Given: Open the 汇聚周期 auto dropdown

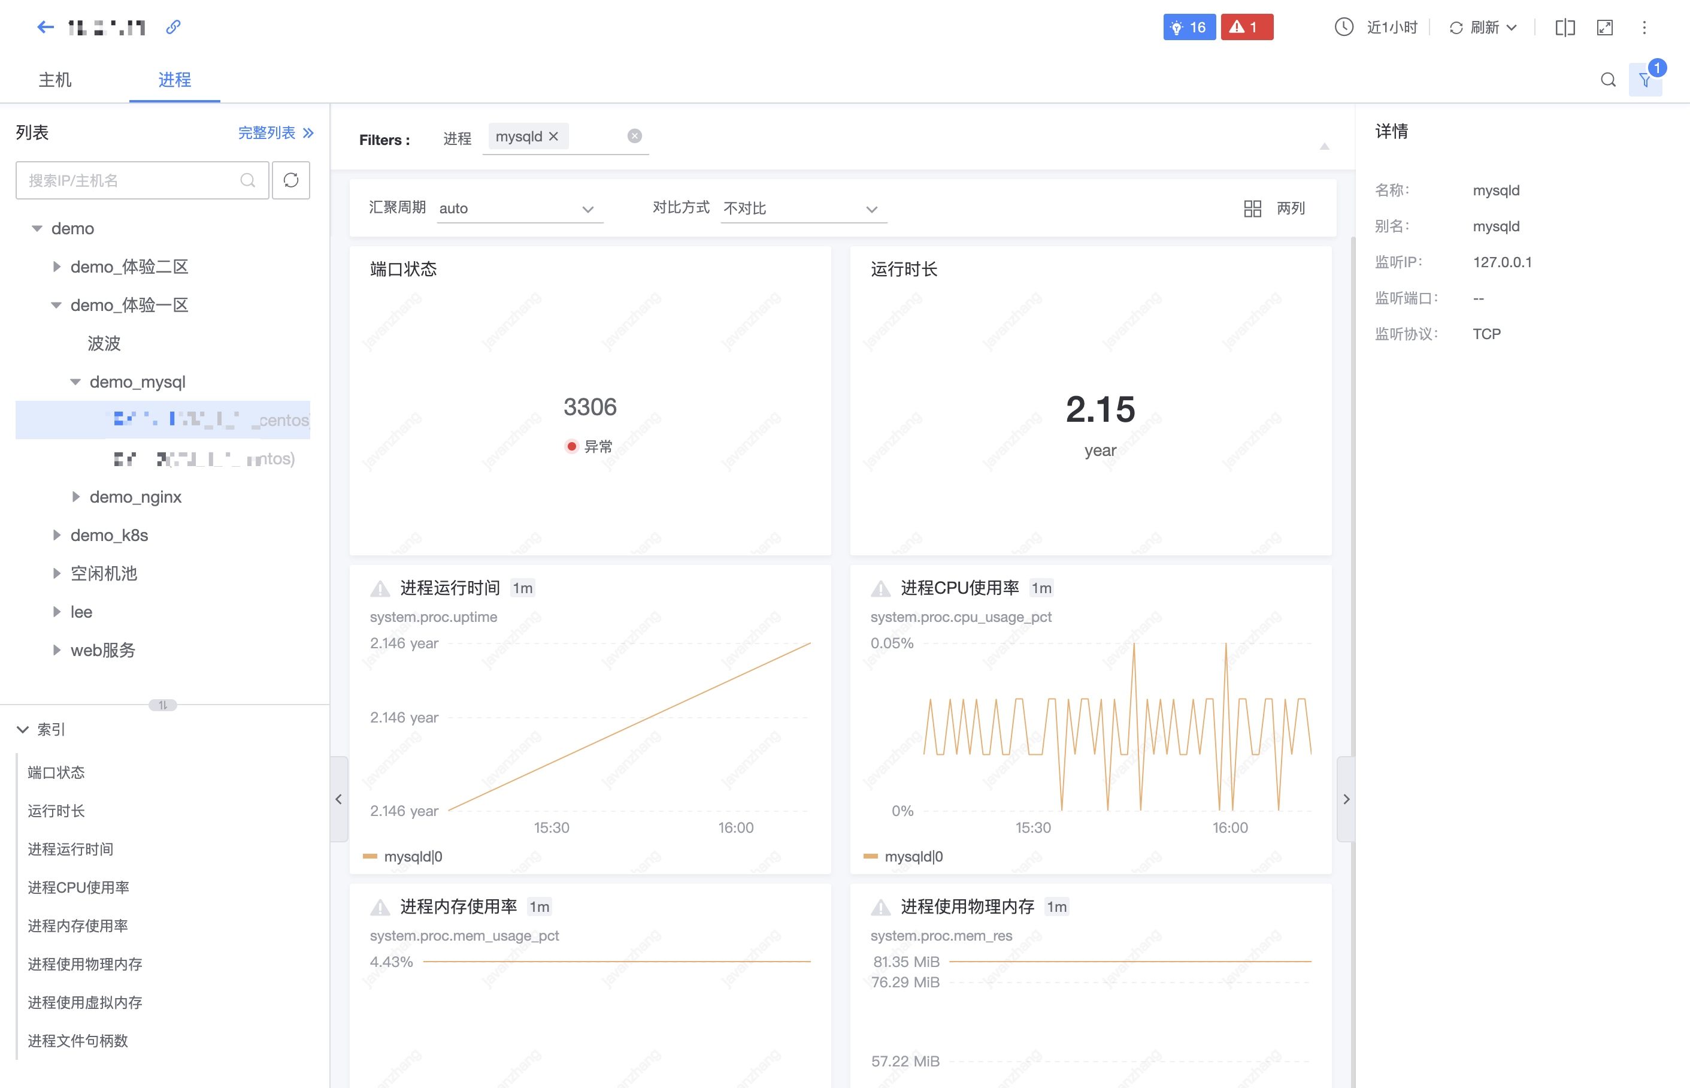Looking at the screenshot, I should point(519,208).
